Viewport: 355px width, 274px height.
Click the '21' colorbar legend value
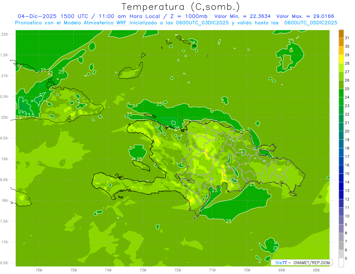pyautogui.click(x=347, y=123)
